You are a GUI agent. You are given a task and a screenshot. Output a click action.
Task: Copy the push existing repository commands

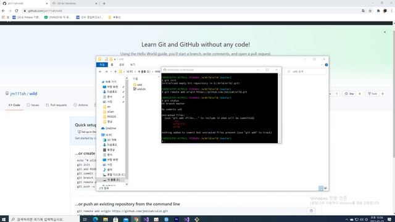pos(311,211)
